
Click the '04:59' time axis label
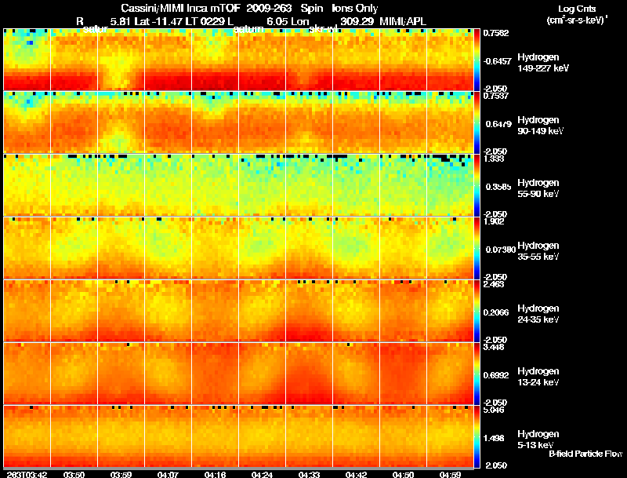[x=450, y=474]
